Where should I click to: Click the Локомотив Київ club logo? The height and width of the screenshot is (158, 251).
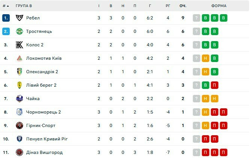pos(20,58)
